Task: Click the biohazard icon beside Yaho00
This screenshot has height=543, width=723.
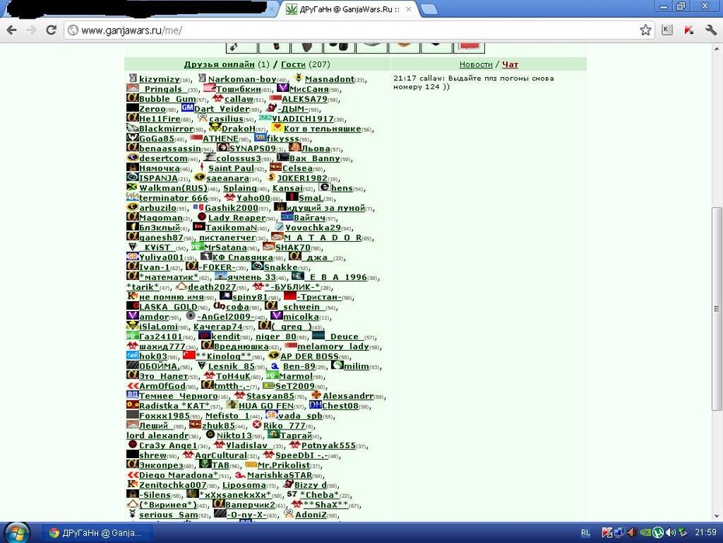Action: tap(229, 198)
